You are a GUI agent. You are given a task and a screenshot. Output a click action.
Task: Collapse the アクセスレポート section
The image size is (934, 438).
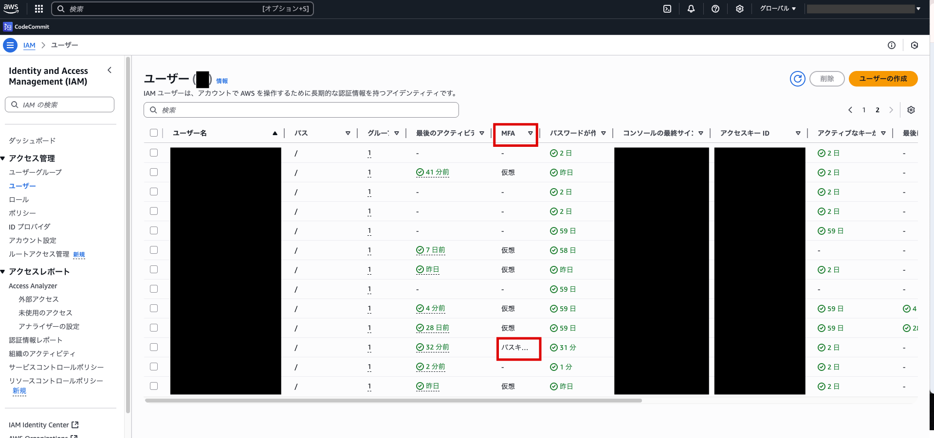pos(3,272)
